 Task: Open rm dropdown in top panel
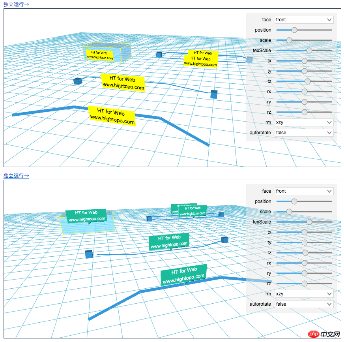(304, 122)
